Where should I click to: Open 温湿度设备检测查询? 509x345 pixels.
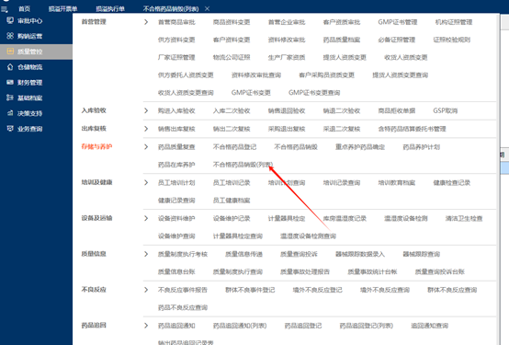pyautogui.click(x=308, y=236)
